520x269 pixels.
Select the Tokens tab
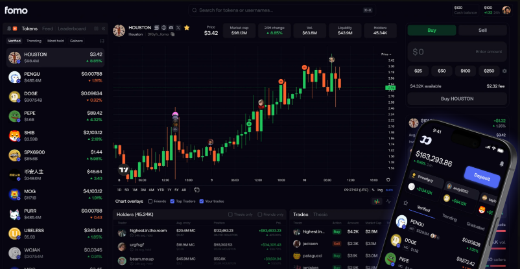click(x=30, y=29)
